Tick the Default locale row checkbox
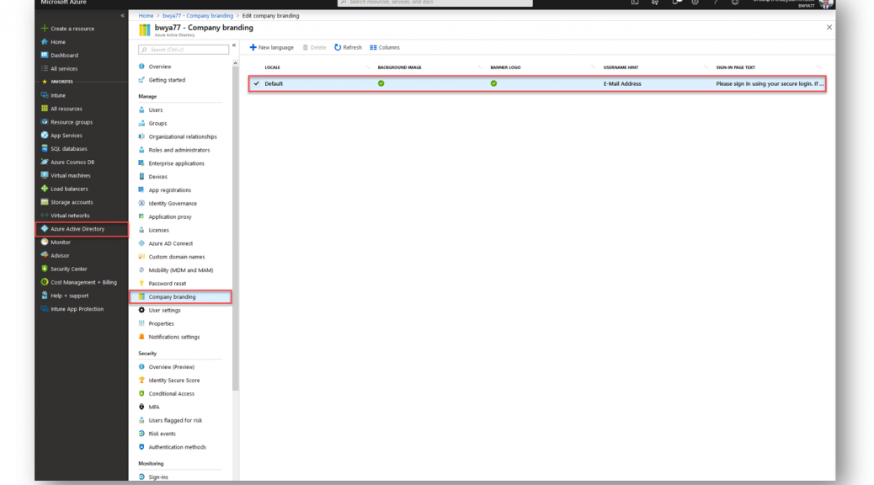Screen dimensions: 874x485 (x=257, y=83)
